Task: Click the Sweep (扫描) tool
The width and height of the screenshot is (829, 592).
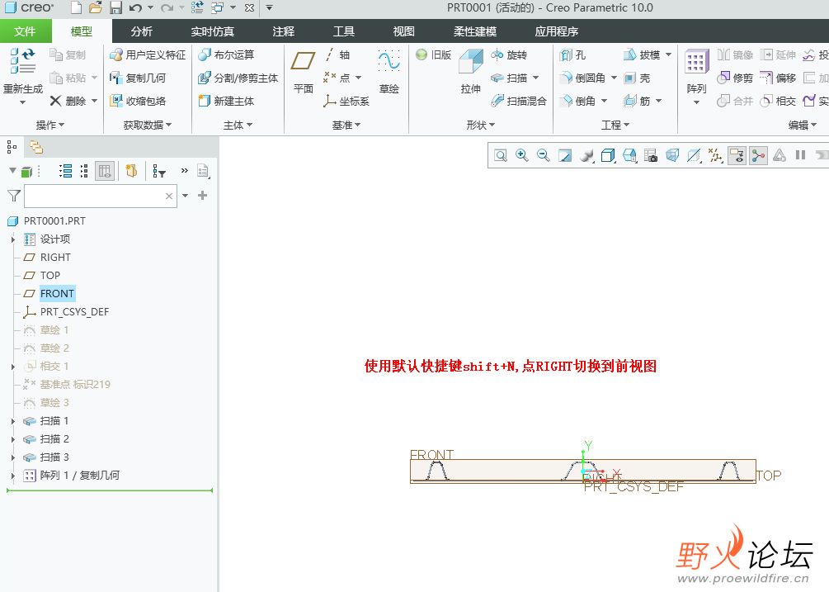Action: point(509,78)
